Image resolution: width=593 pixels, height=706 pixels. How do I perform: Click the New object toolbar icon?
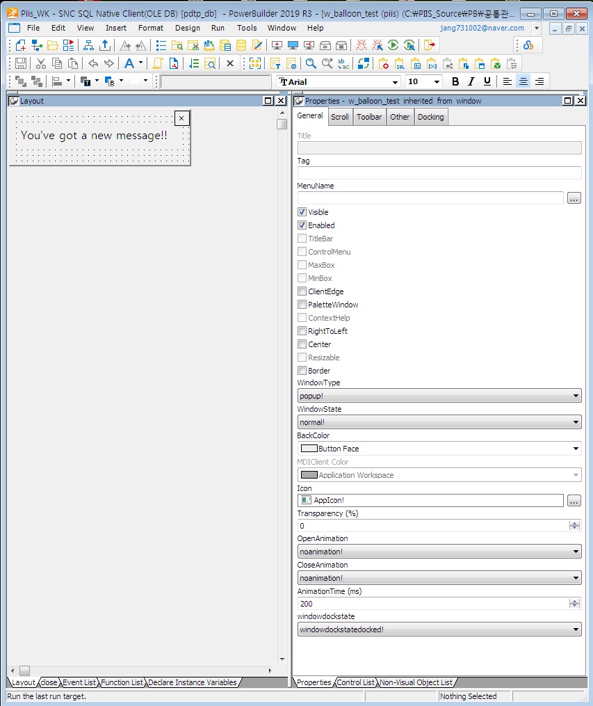[x=21, y=45]
